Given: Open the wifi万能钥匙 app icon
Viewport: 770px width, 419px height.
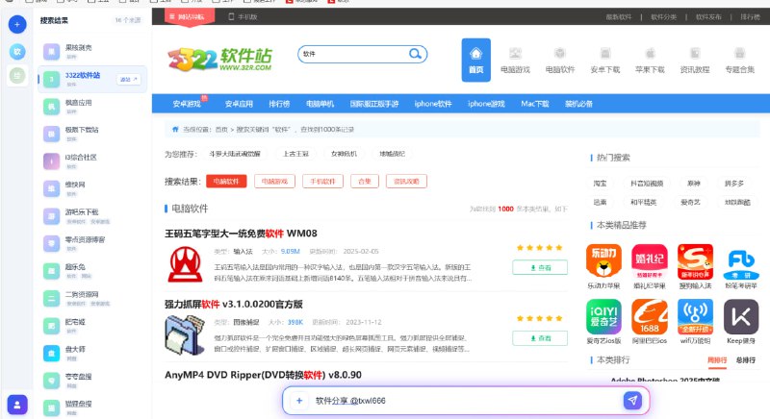Looking at the screenshot, I should coord(695,316).
